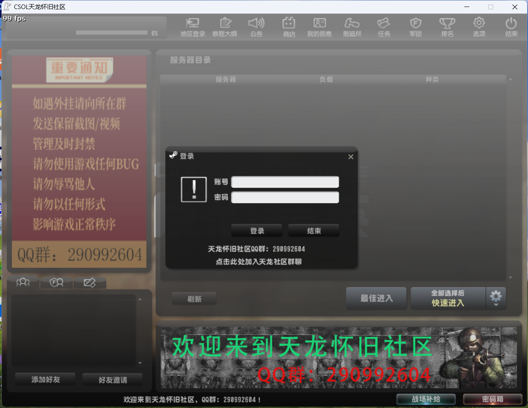Click bottom status text 欢迎来到天龙怀旧社区
This screenshot has height=408, width=528.
click(x=192, y=399)
